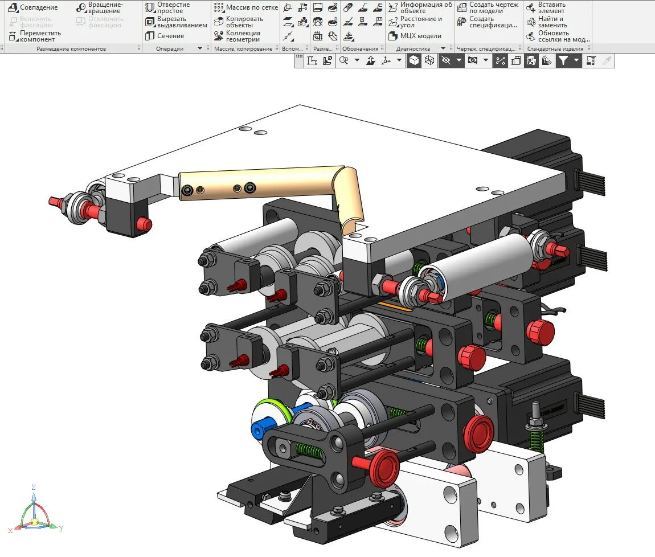Open the zoom options dropdown arrow

click(x=357, y=61)
